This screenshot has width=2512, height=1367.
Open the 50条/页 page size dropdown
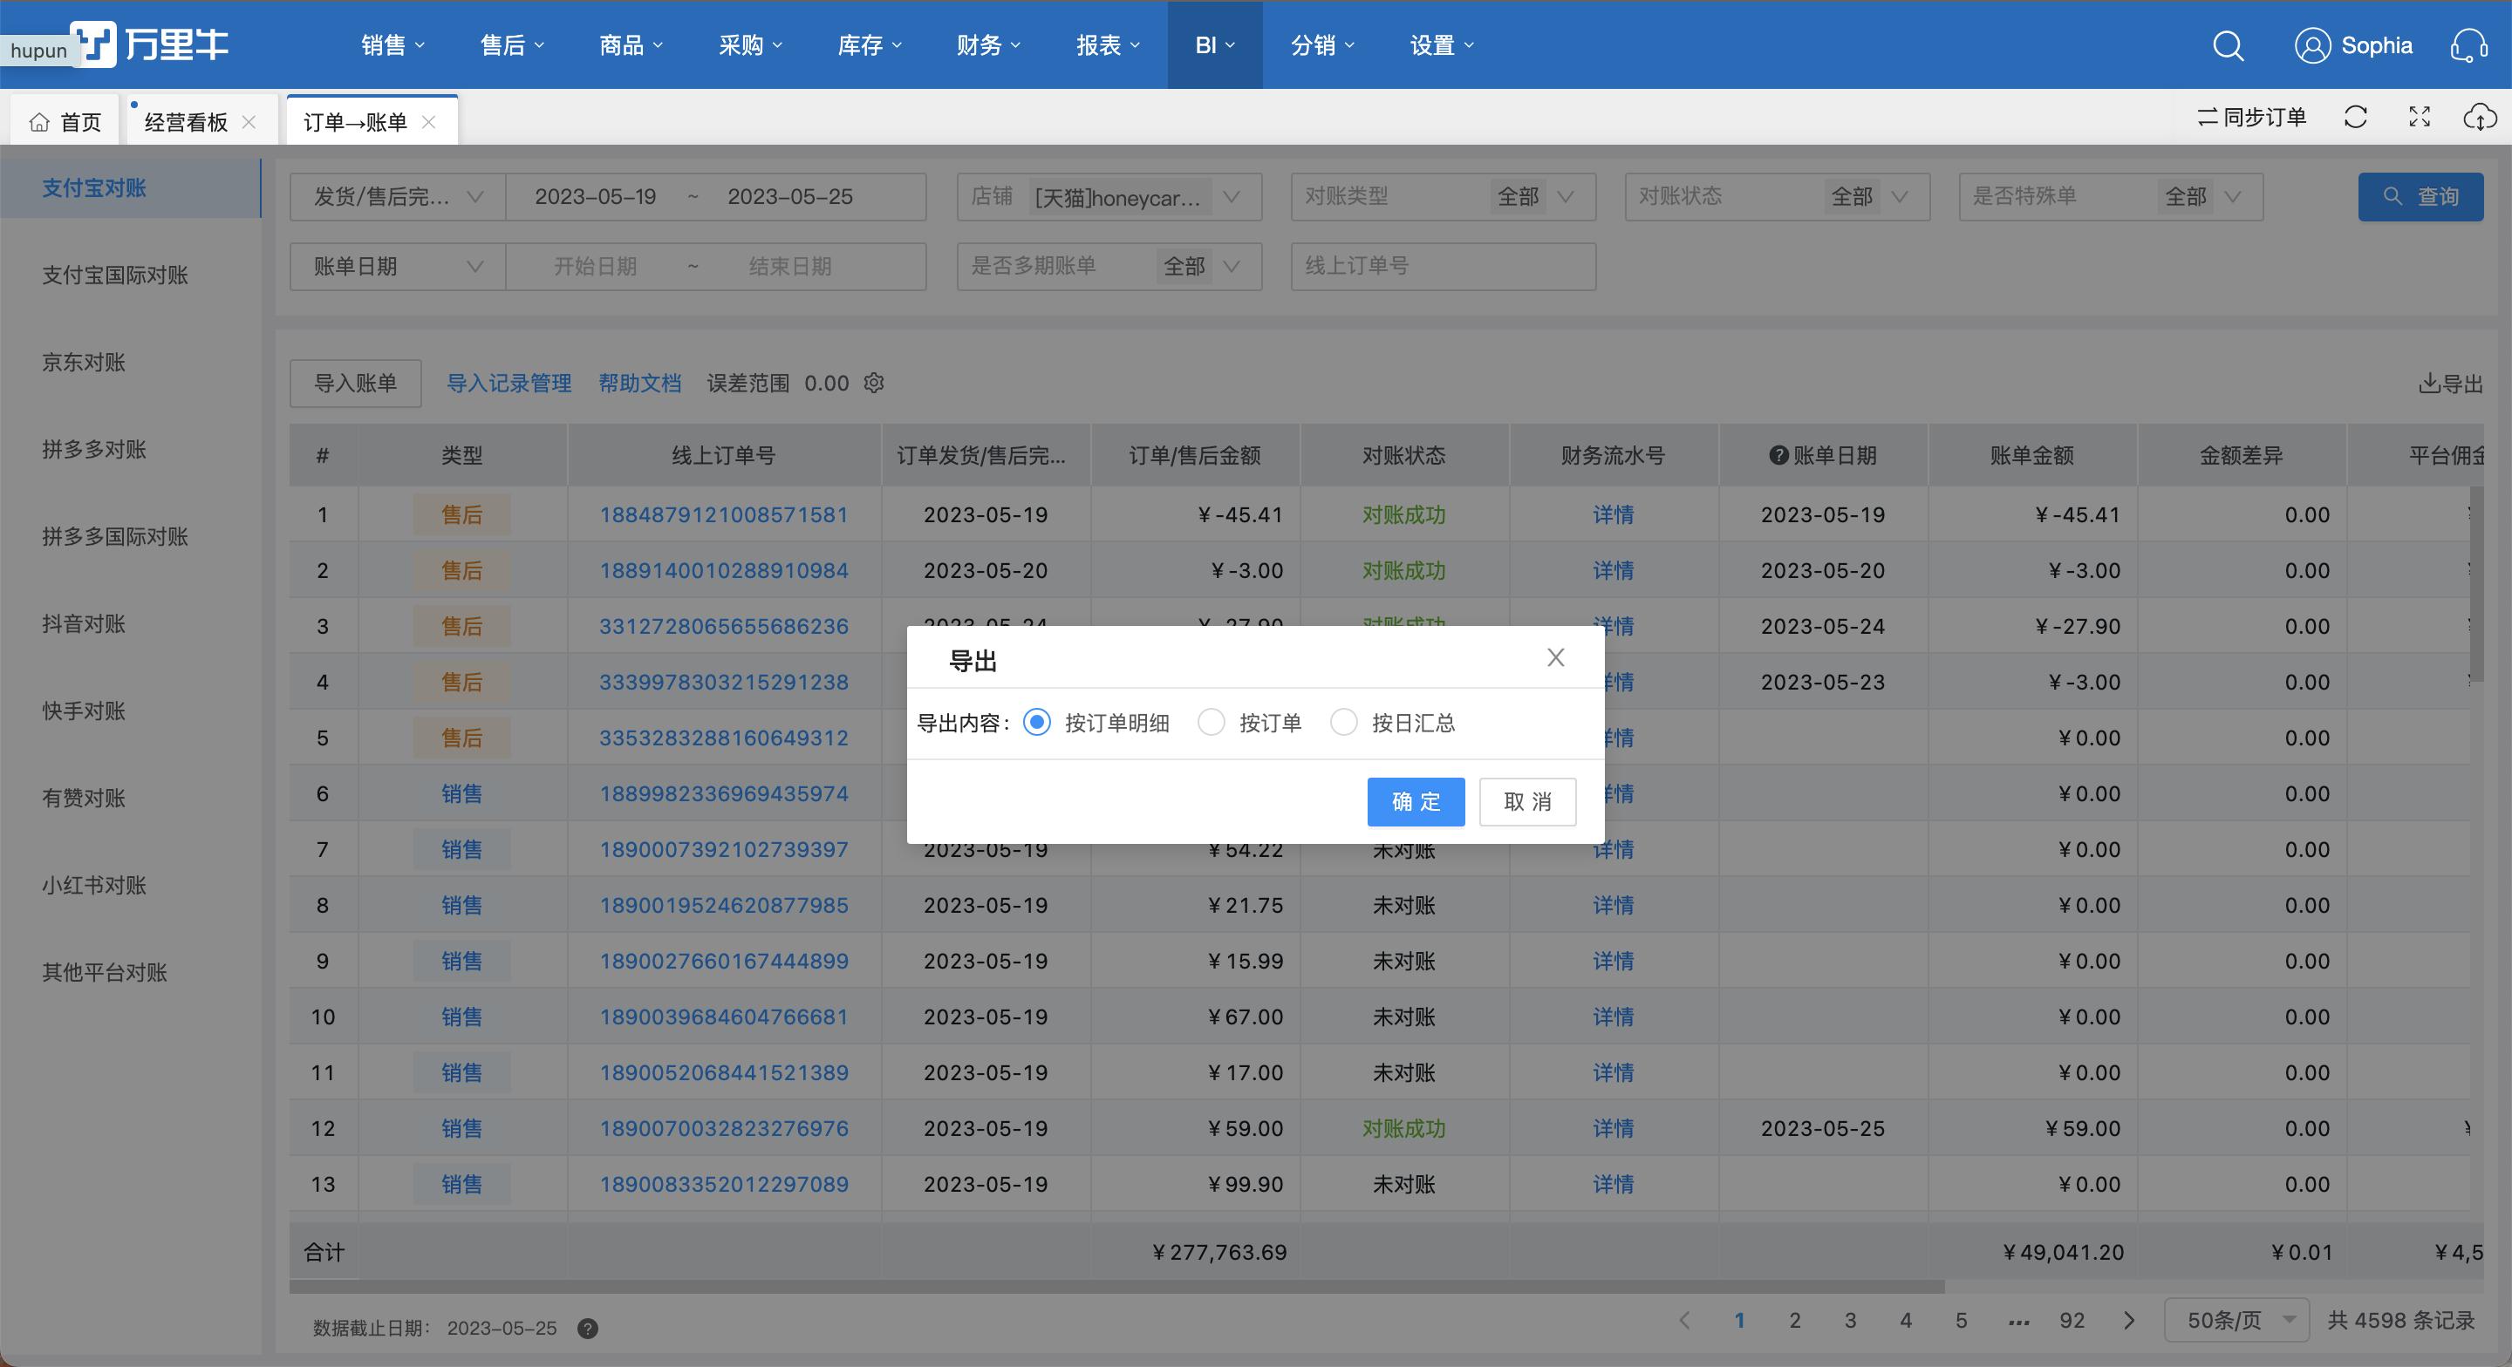point(2236,1320)
